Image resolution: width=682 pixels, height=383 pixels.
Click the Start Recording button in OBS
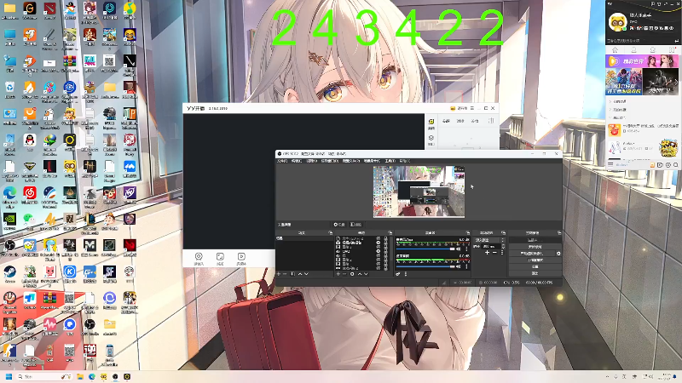[535, 247]
